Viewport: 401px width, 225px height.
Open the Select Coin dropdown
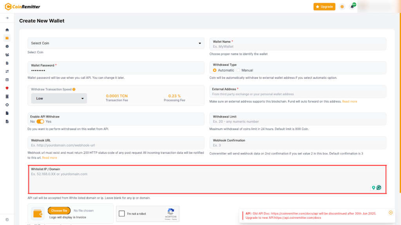116,43
